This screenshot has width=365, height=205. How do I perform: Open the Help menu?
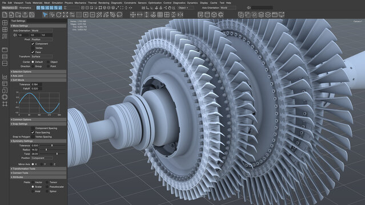tap(228, 3)
